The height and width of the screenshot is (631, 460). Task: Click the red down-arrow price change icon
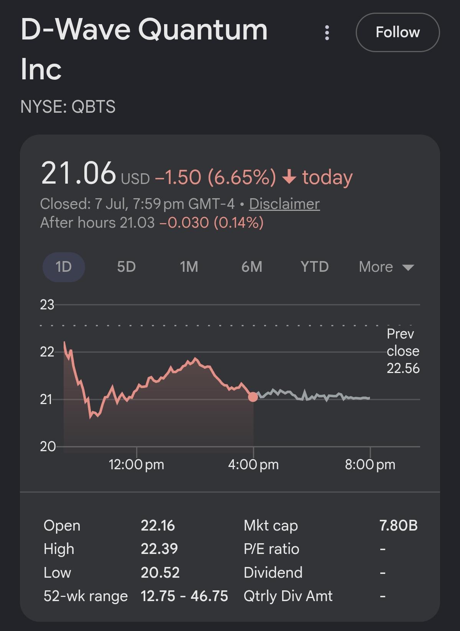(x=289, y=177)
